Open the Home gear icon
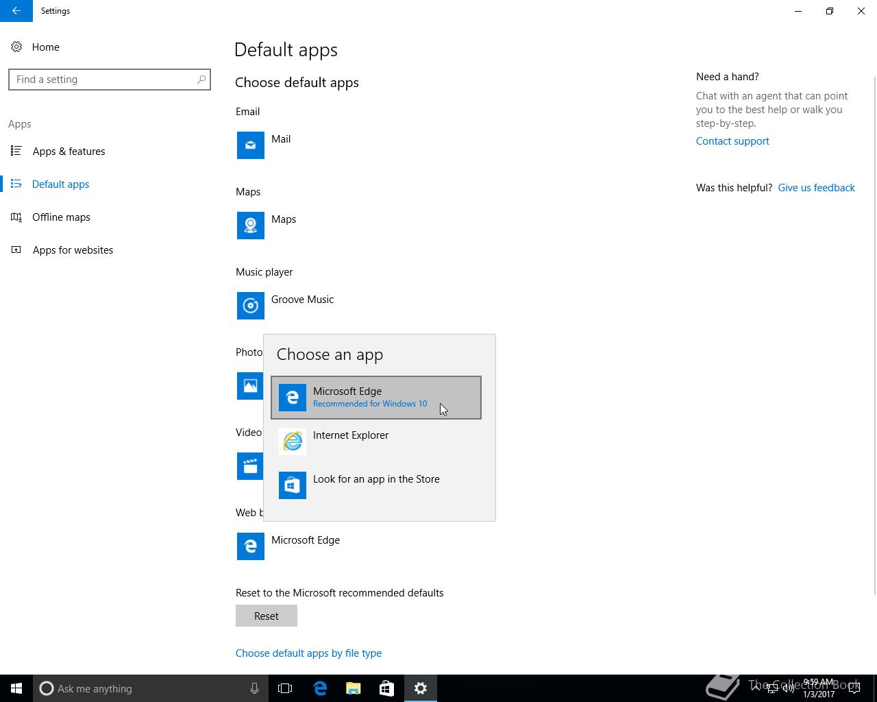 [x=16, y=47]
